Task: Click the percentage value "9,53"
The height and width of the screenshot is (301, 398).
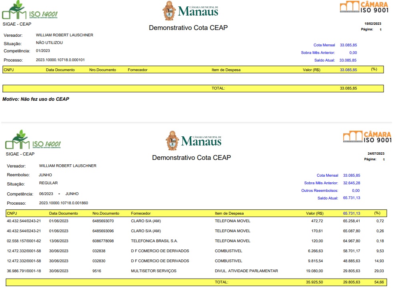Action: (x=380, y=251)
